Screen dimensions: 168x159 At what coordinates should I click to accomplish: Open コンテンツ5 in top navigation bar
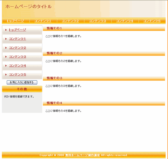[x=152, y=21]
